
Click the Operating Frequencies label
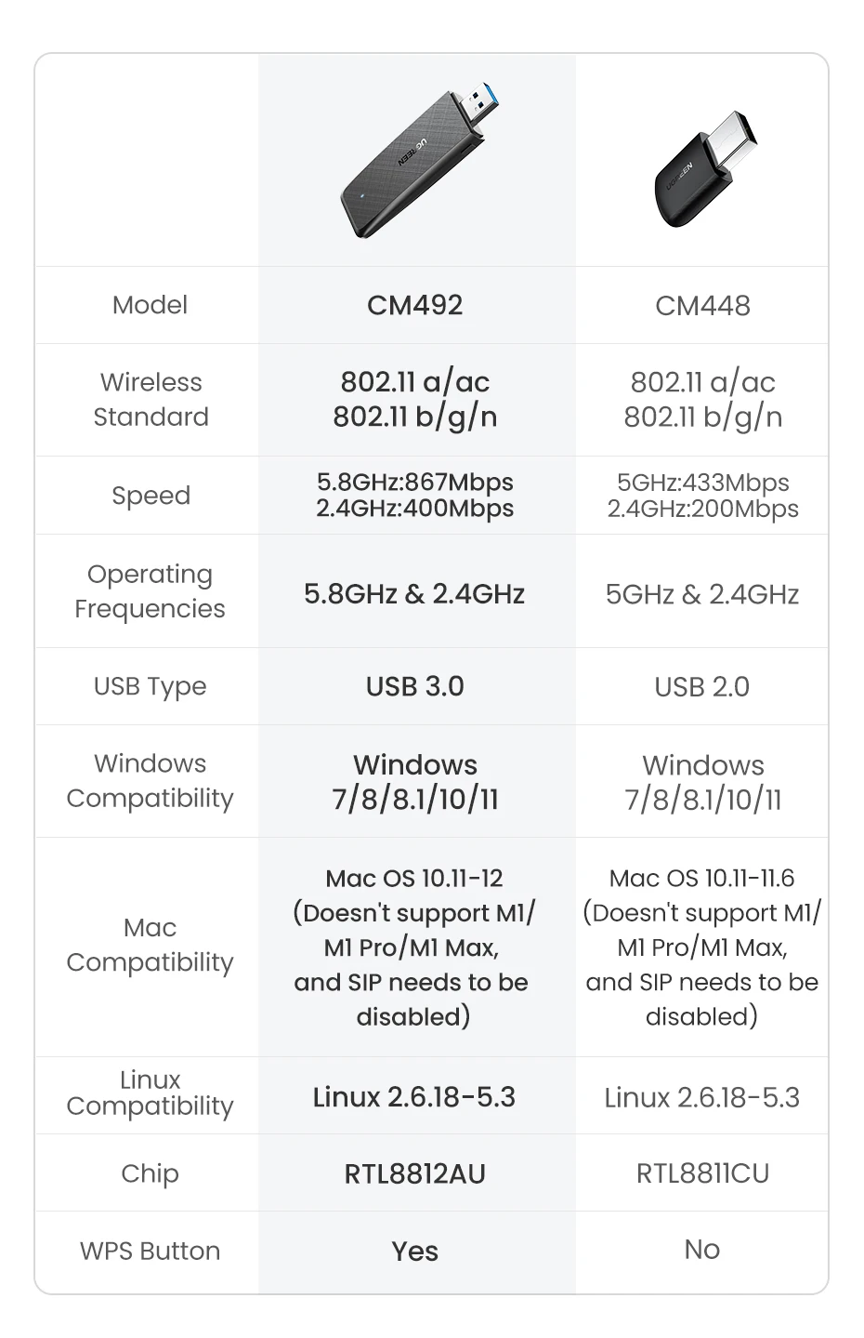pos(150,591)
